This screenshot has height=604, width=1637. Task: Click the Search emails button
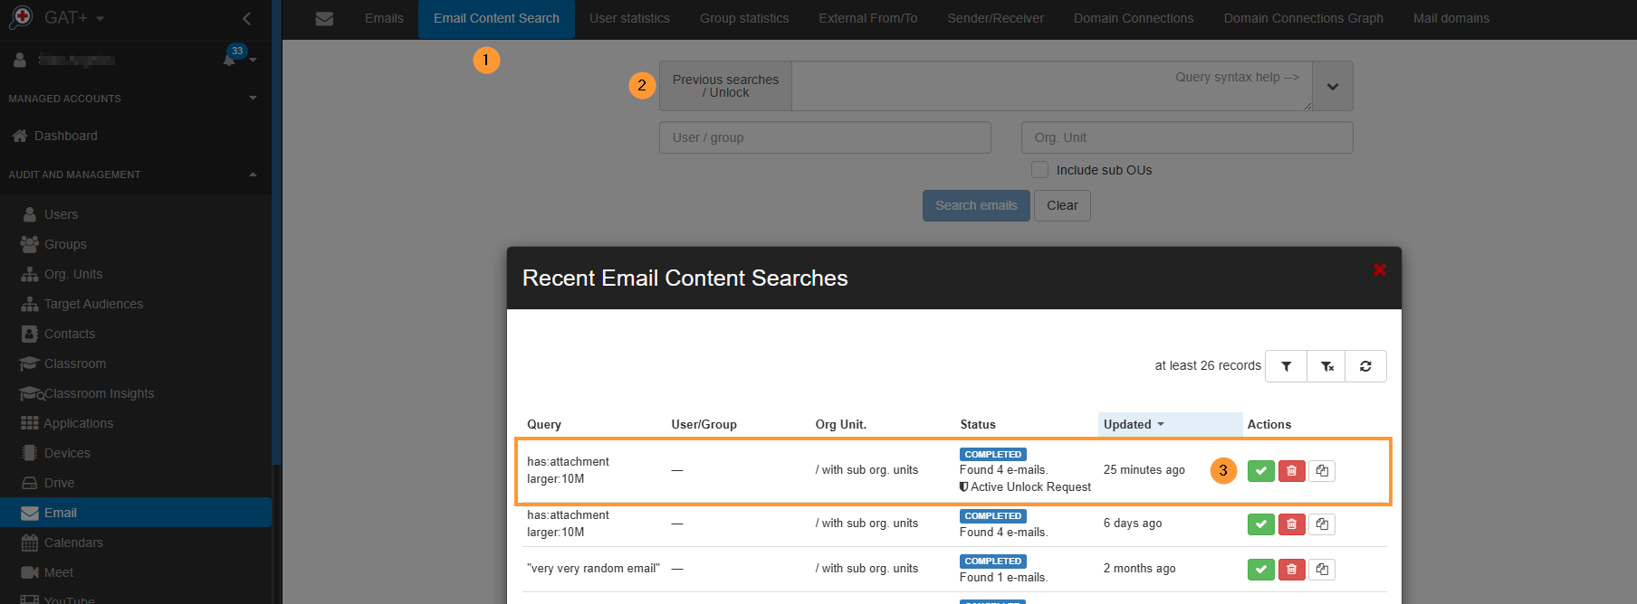976,205
